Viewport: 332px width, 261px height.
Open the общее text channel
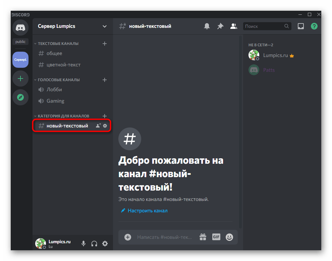[x=72, y=53]
